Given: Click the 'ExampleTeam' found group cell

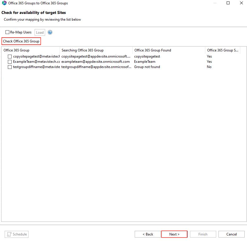Looking at the screenshot, I should [x=145, y=62].
